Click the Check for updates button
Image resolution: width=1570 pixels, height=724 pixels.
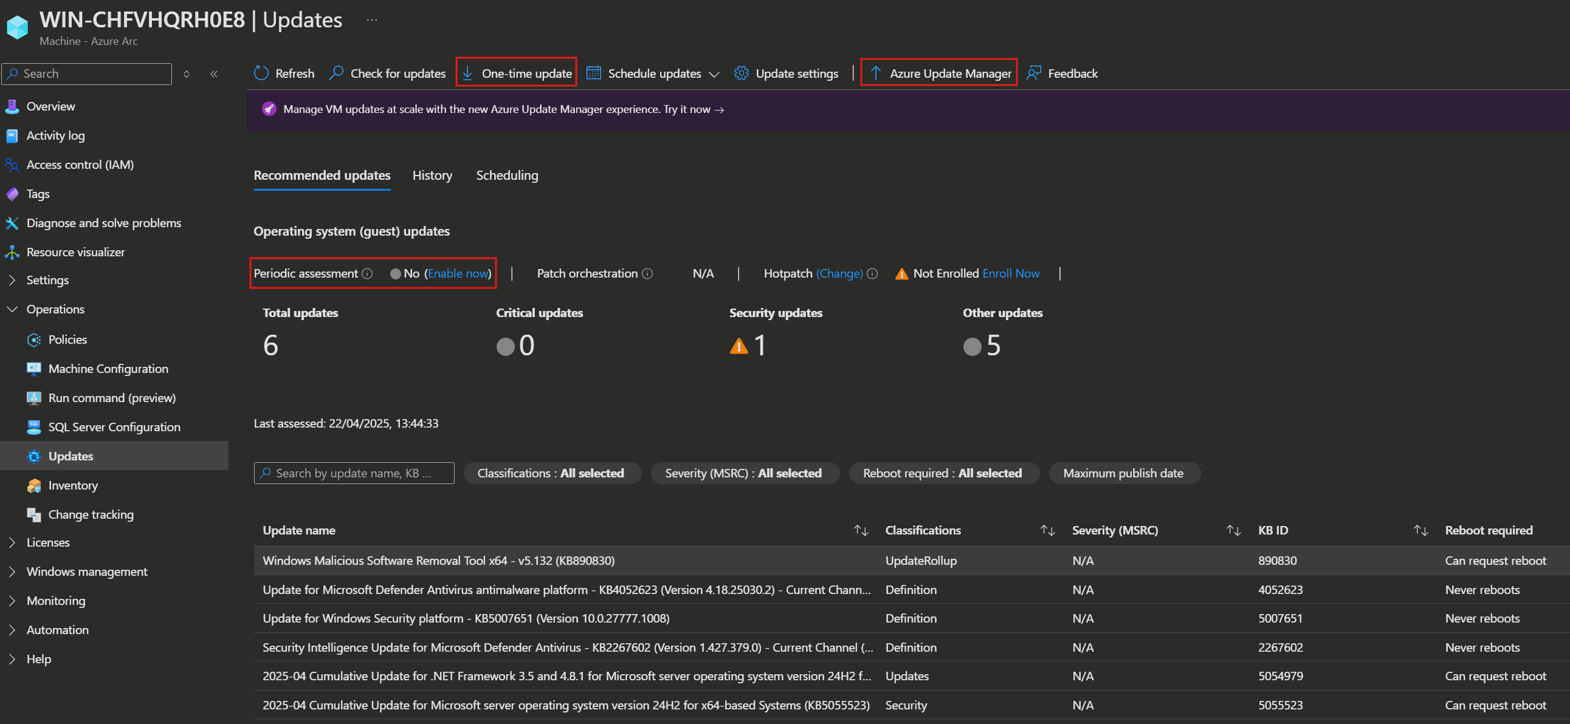(387, 73)
